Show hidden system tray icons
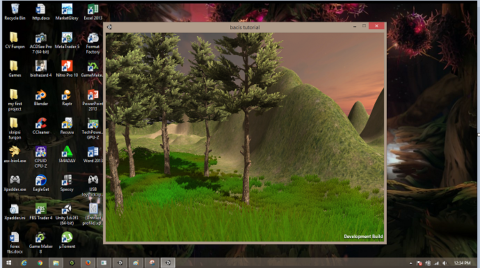The height and width of the screenshot is (268, 480). coord(410,263)
